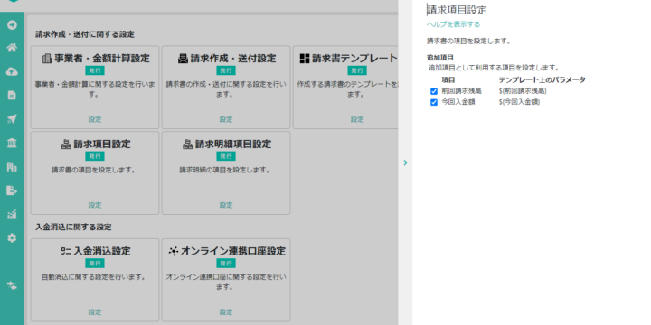
Task: Open the gear settings sidebar icon
Action: 12,238
